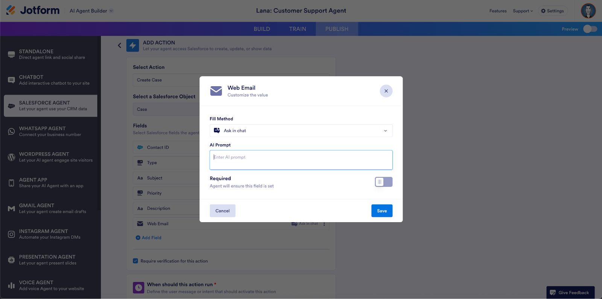Focus the AI Prompt text field
The image size is (602, 299).
pyautogui.click(x=301, y=160)
